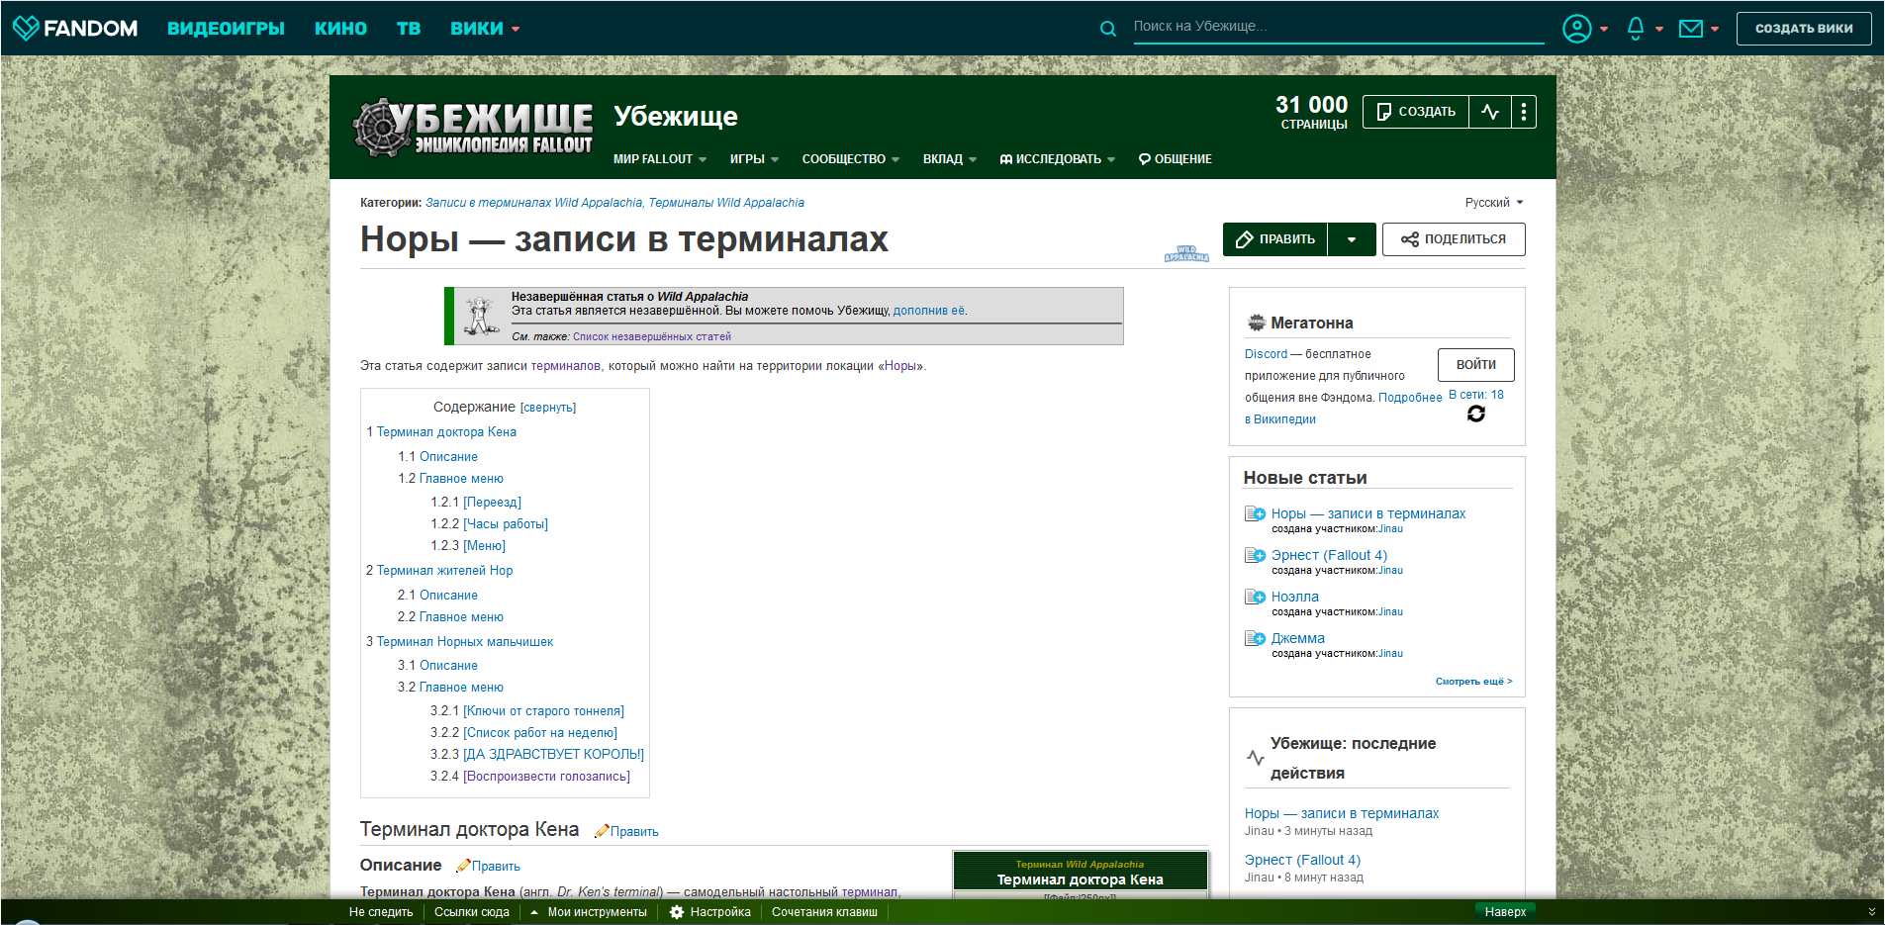Click the Wild Appalachia badge icon
Screen dimensions: 1885x925
1186,254
